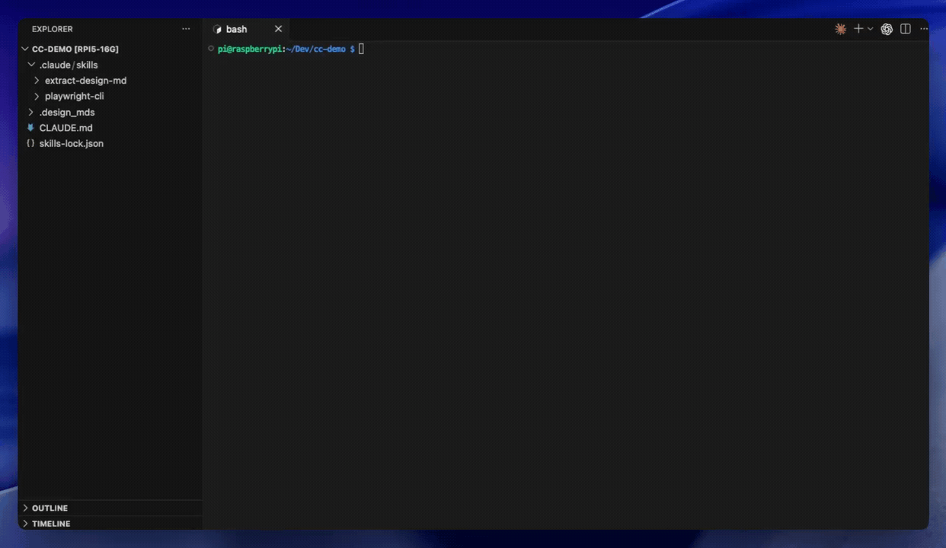Viewport: 946px width, 548px height.
Task: Select the extract-design-md folder name
Action: pos(86,81)
